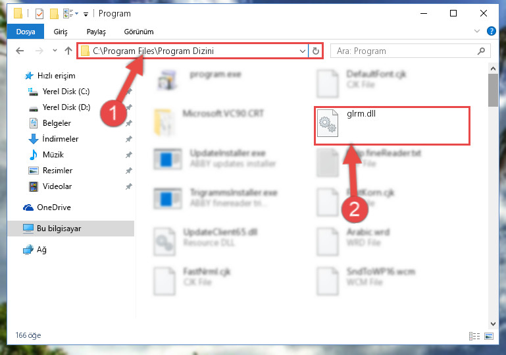Screen dimensions: 506x355
Task: Switch to the Görünüm ribbon tab
Action: click(x=139, y=32)
